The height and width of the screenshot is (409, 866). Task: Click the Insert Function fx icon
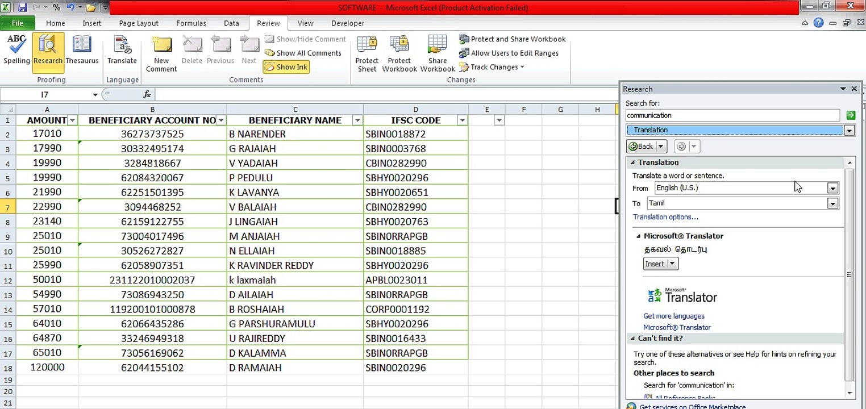click(x=147, y=94)
